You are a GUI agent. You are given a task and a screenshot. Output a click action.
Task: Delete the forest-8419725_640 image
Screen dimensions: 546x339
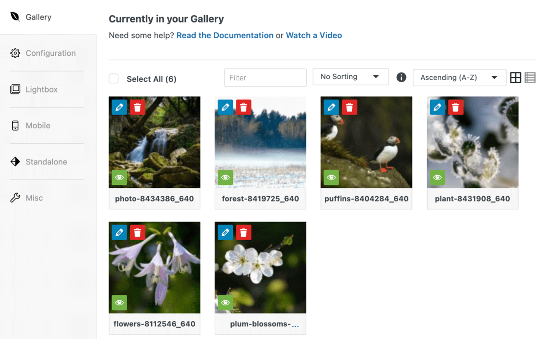pos(243,107)
